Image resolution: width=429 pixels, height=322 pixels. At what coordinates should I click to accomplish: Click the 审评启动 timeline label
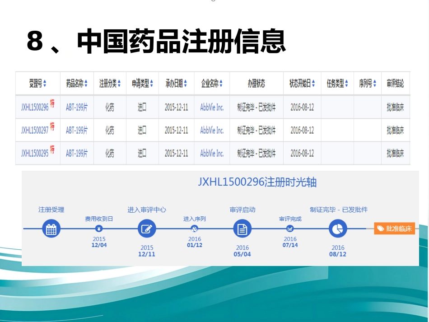click(242, 210)
